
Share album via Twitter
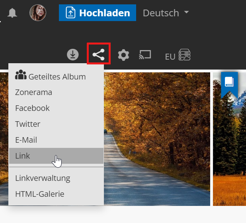[27, 124]
